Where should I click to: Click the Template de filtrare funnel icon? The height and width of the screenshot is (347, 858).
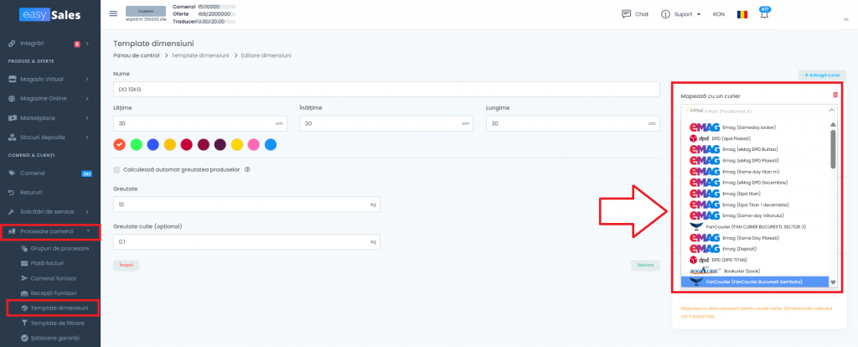24,323
